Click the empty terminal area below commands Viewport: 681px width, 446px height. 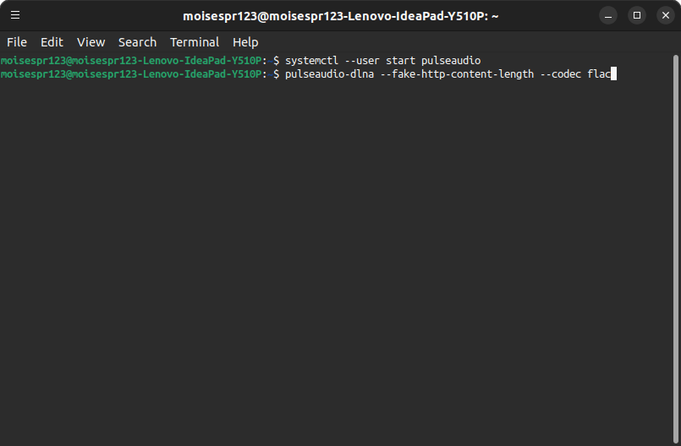pyautogui.click(x=338, y=253)
